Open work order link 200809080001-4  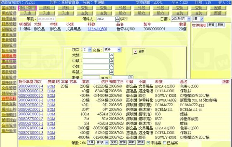(x=31, y=86)
